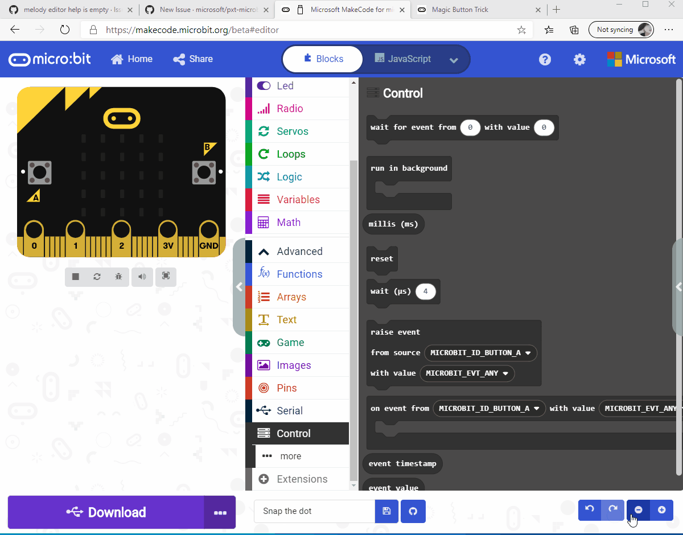Image resolution: width=683 pixels, height=535 pixels.
Task: Open GitHub sync for the project
Action: point(413,511)
